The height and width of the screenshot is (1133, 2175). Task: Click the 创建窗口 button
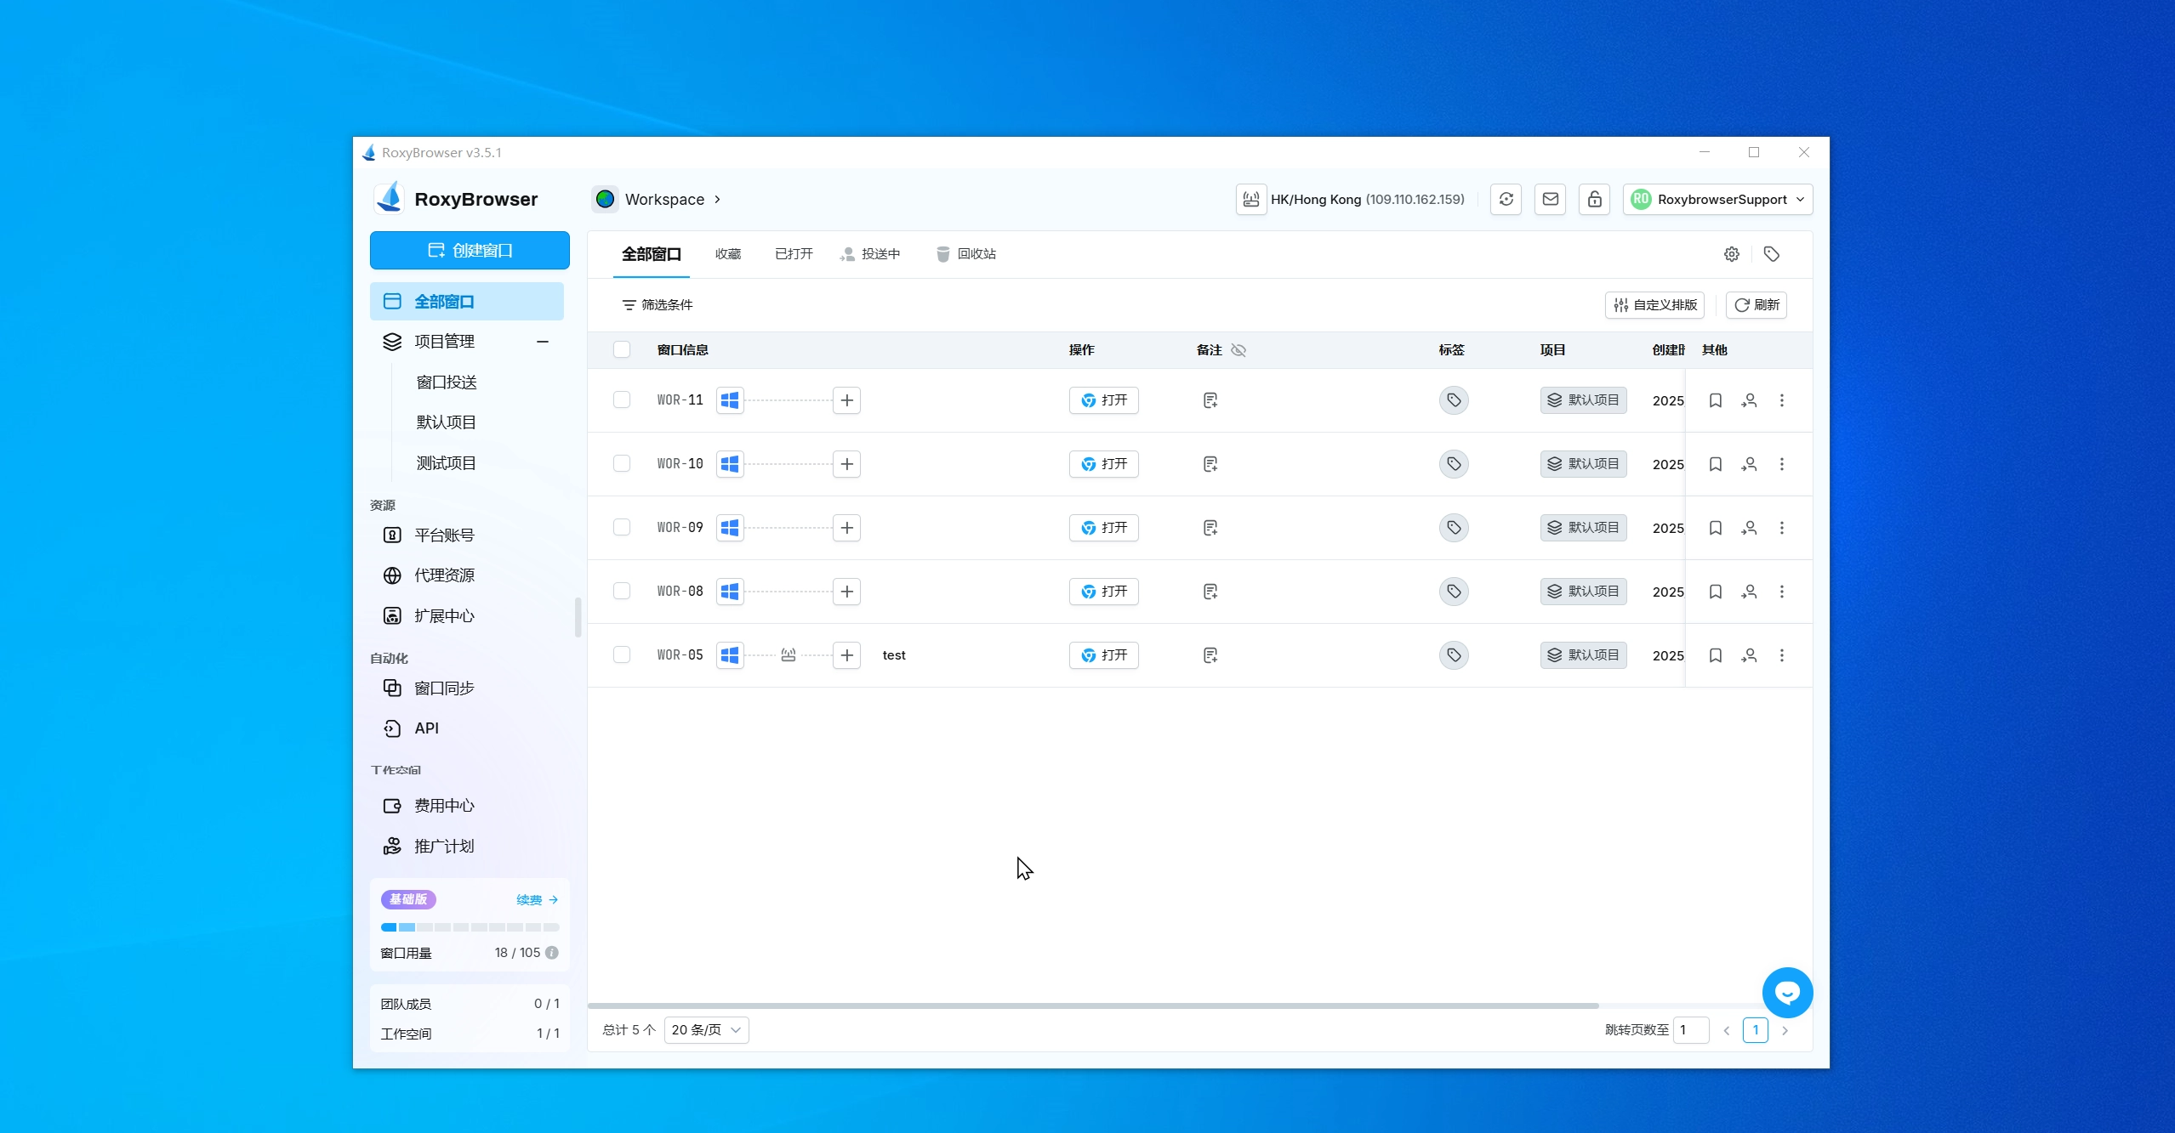(x=470, y=250)
